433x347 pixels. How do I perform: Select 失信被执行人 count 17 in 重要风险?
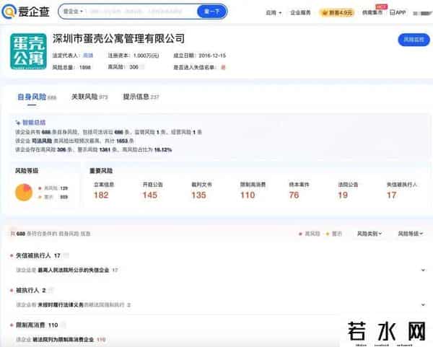[401, 190]
